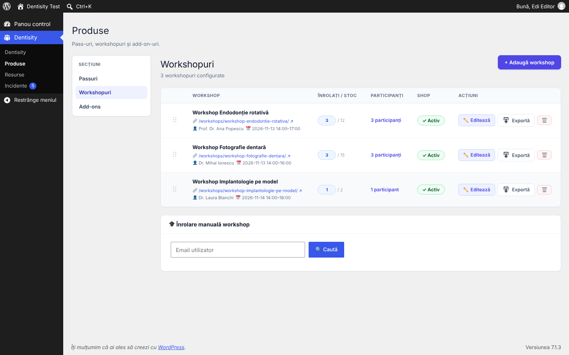Screen dimensions: 569x355
Task: Switch to the Passuri section
Action: tap(111, 78)
